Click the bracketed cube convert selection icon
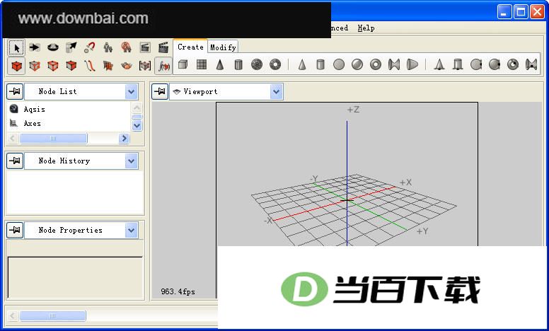The height and width of the screenshot is (331, 549). 145,66
